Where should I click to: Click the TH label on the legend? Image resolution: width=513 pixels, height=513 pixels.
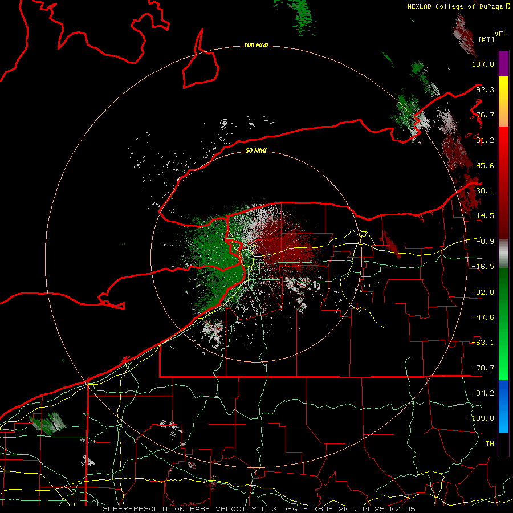pos(490,444)
